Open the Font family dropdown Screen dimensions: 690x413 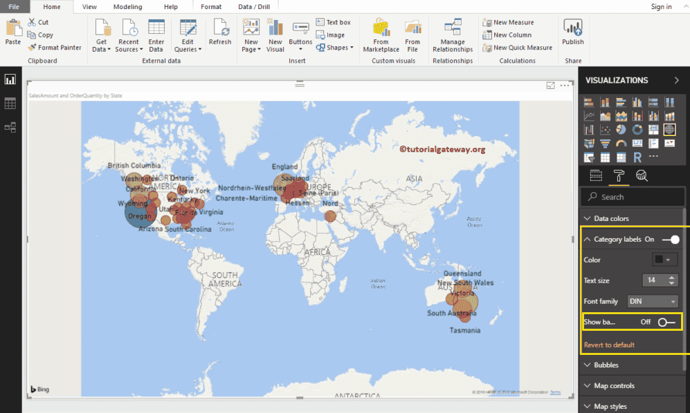coord(651,301)
